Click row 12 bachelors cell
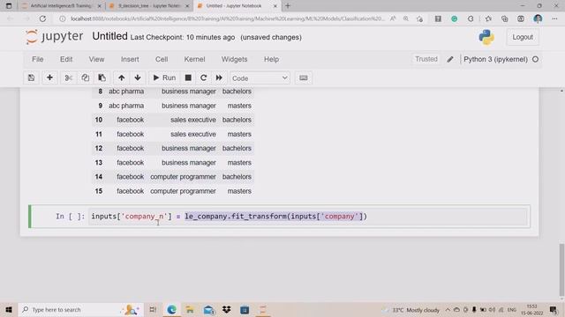 [237, 148]
